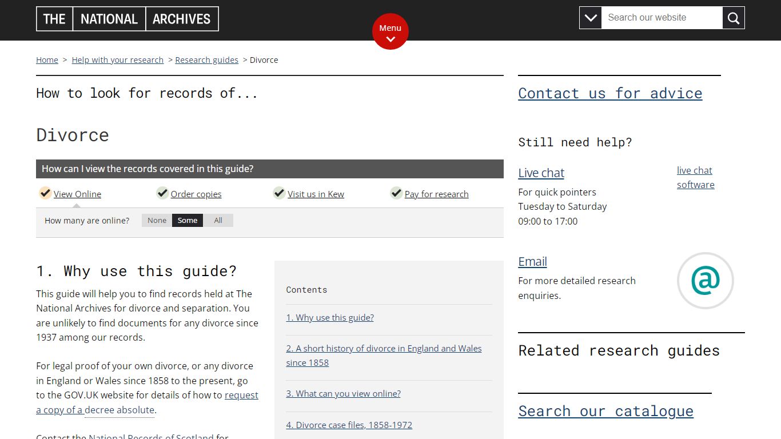Image resolution: width=781 pixels, height=439 pixels.
Task: Jump to short history of divorce section
Action: (384, 356)
